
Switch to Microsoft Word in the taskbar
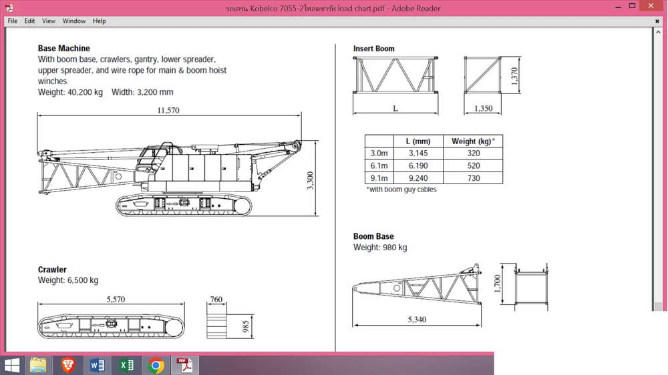pos(97,365)
